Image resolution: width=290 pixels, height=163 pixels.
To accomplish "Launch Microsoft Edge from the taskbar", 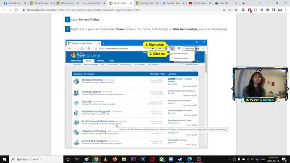I will 189,159.
